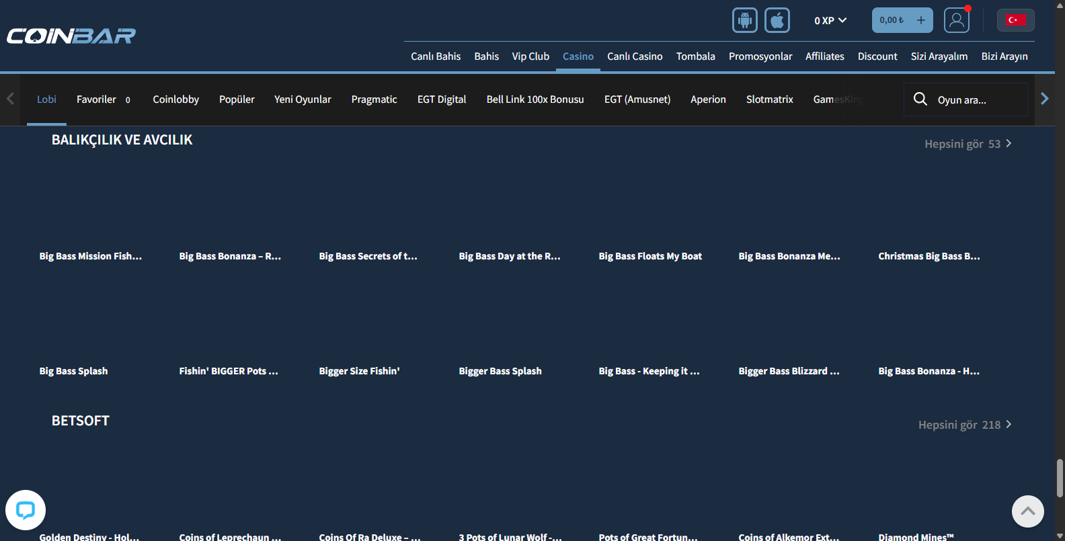Open the live chat support bubble

26,510
